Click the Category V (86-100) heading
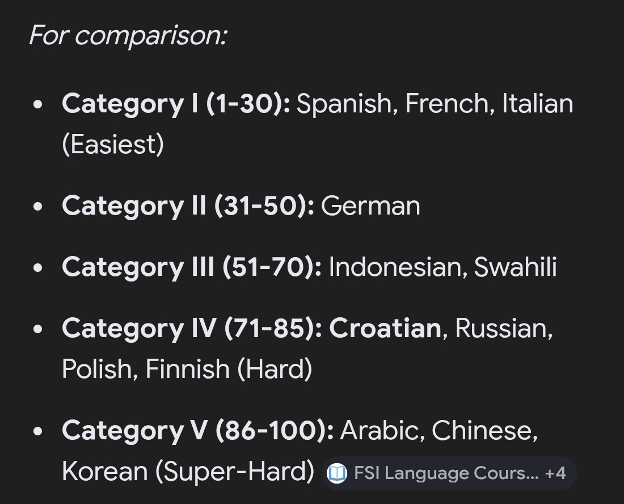Viewport: 624px width, 504px height. (x=198, y=430)
